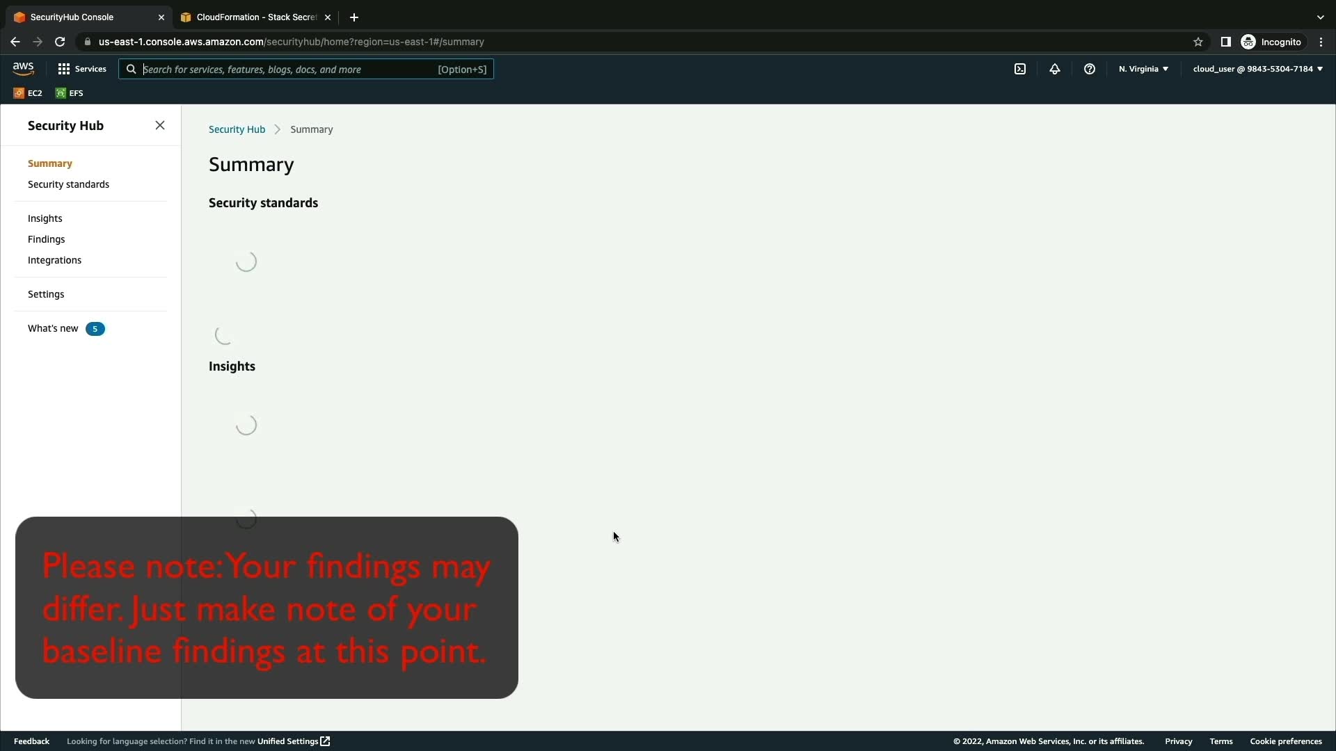Click the AWS logo home icon
The height and width of the screenshot is (751, 1336).
point(23,68)
